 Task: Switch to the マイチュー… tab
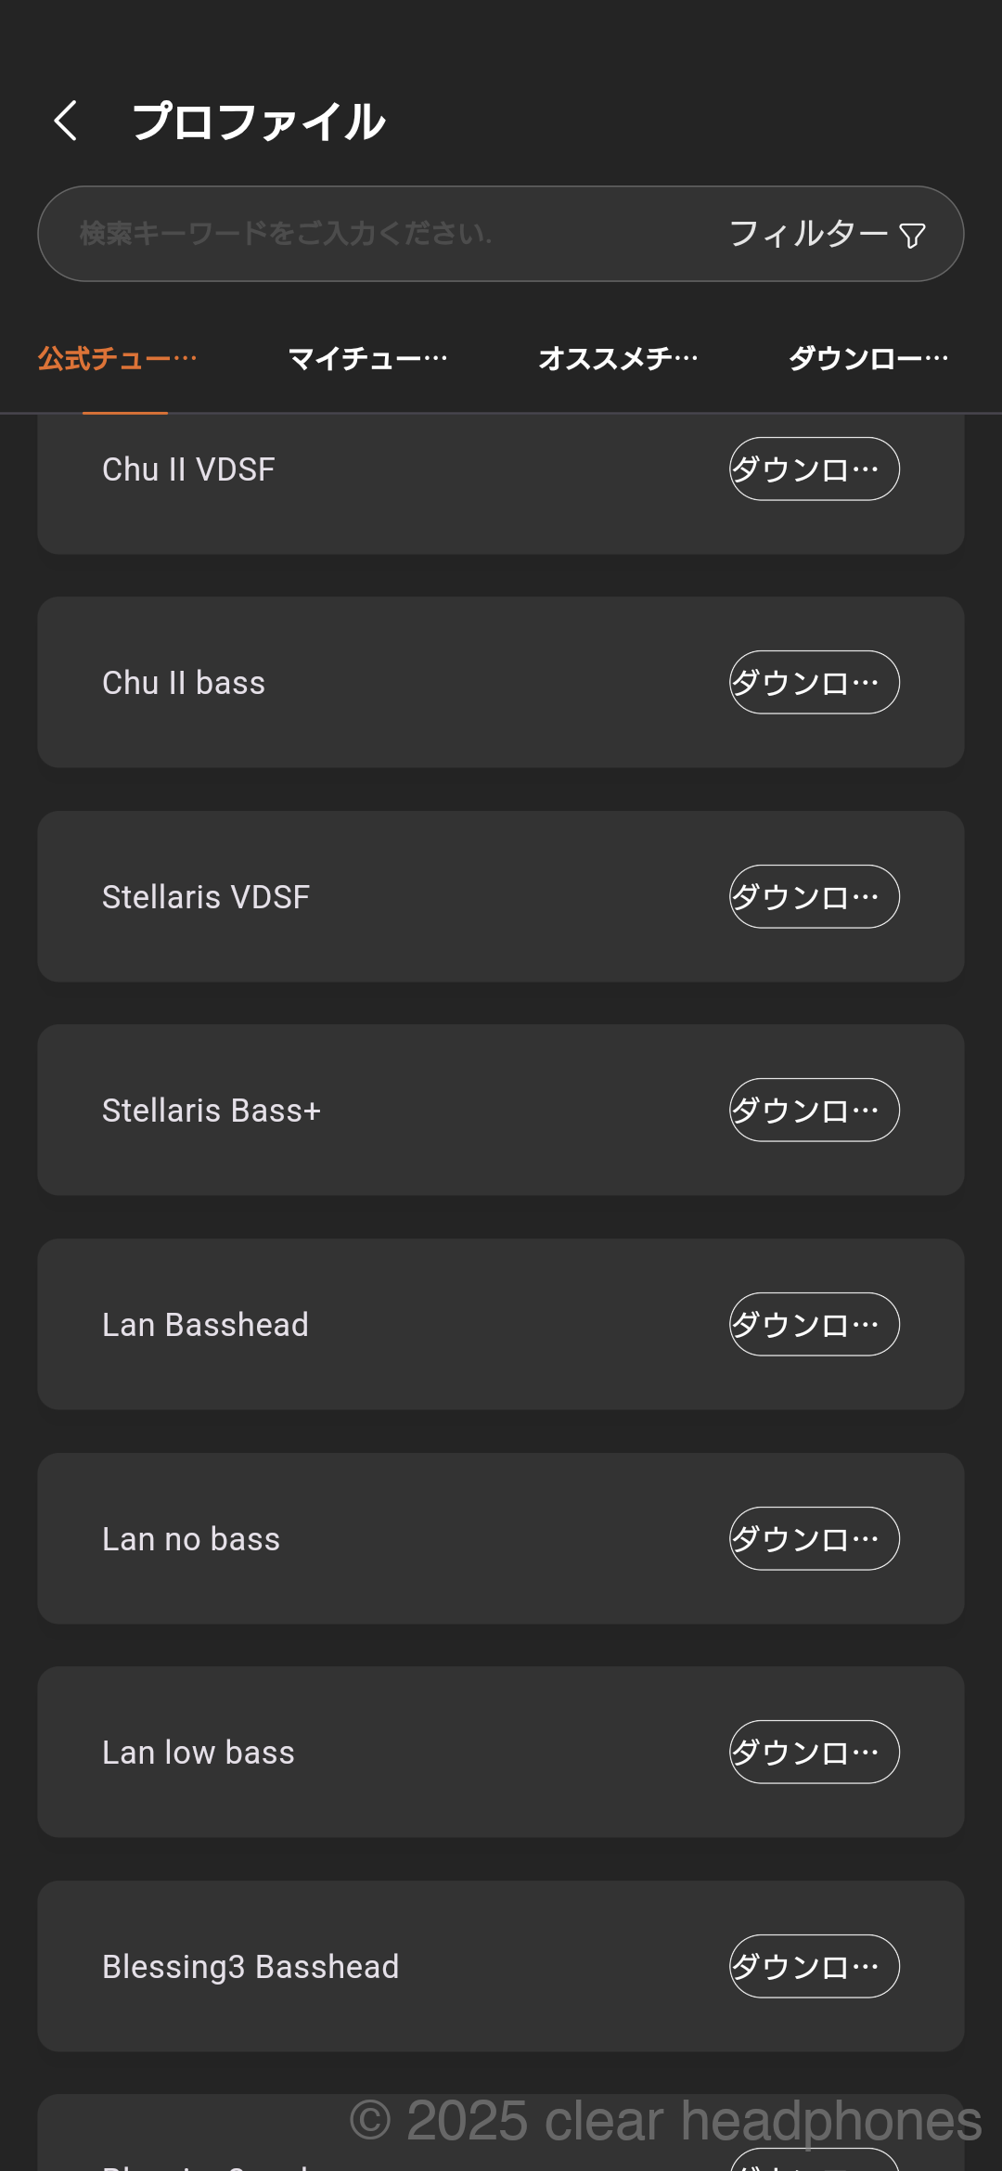point(367,358)
